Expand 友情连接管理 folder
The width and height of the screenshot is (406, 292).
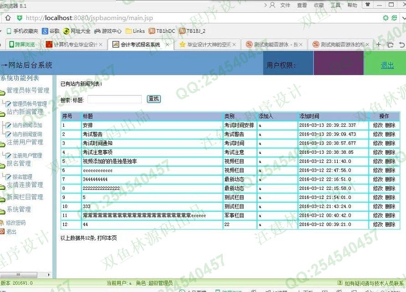[25, 185]
